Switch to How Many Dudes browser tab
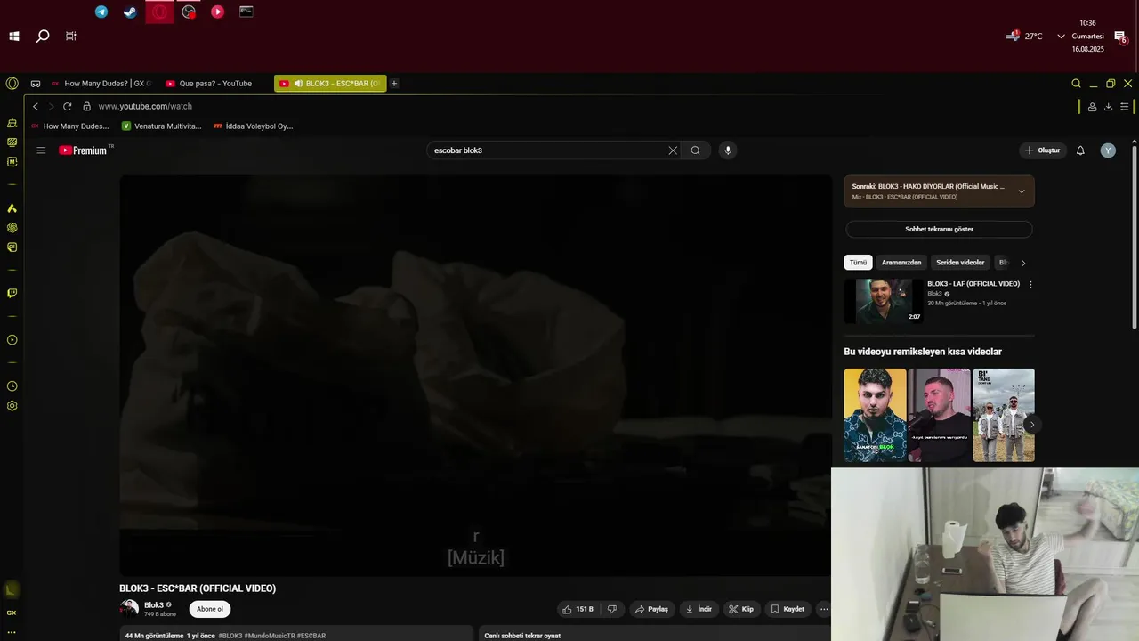Screen dimensions: 1139x641 101,84
